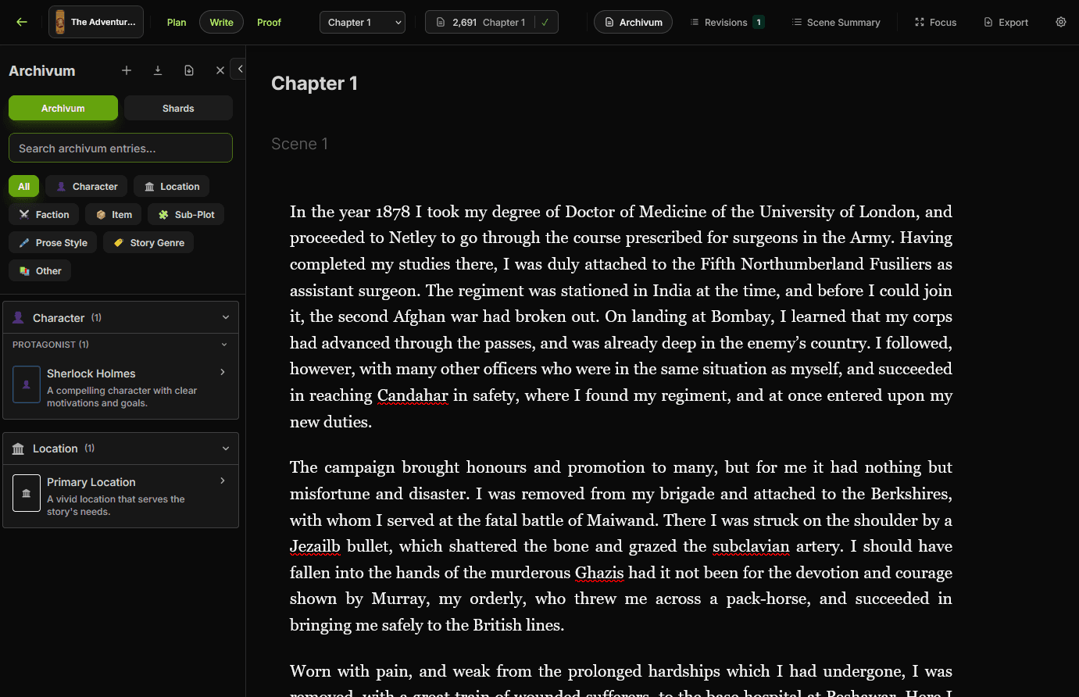Filter entries by Item
Image resolution: width=1079 pixels, height=697 pixels.
113,214
